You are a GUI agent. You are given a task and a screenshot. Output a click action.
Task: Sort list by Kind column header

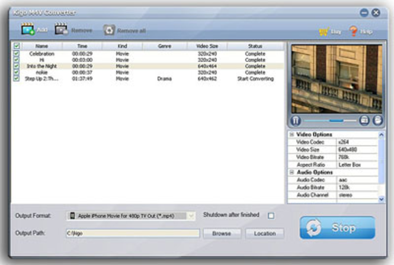click(123, 46)
